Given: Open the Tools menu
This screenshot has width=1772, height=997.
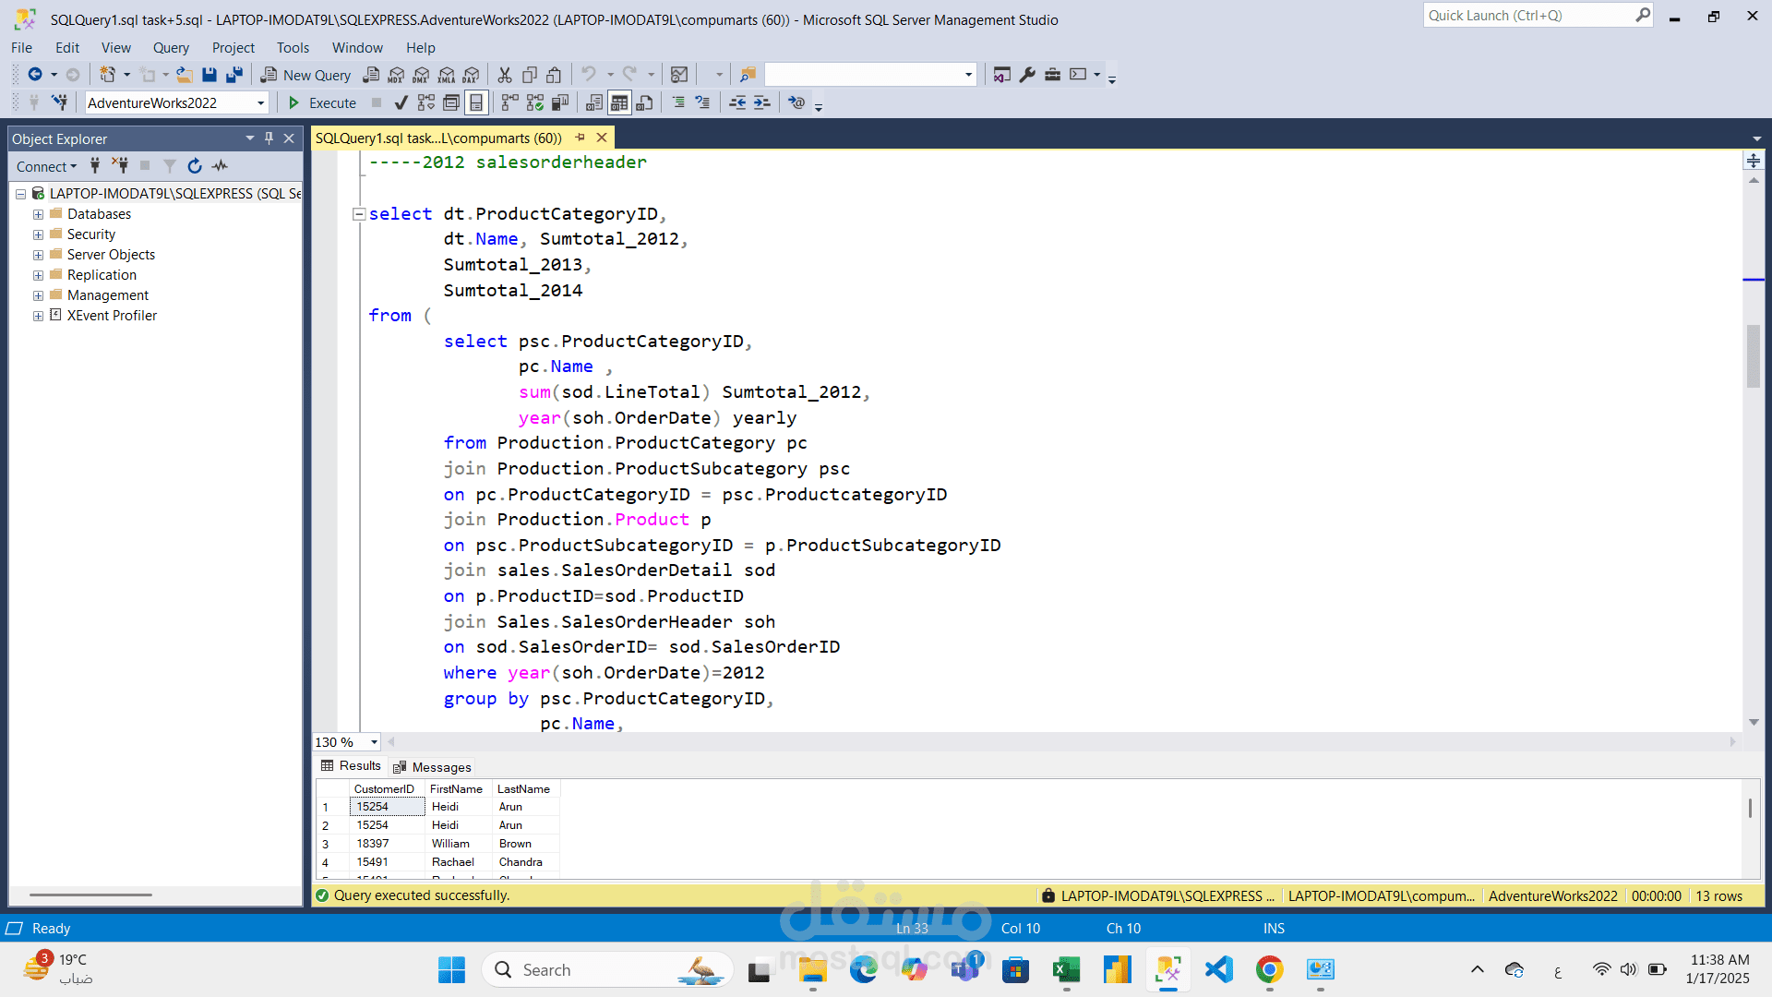Looking at the screenshot, I should (x=293, y=48).
